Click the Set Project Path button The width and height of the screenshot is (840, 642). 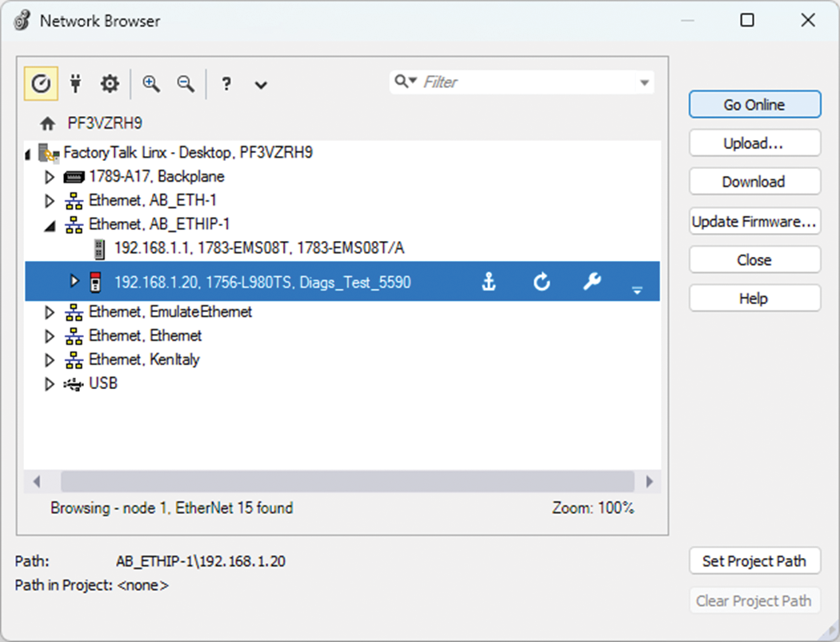pyautogui.click(x=754, y=561)
